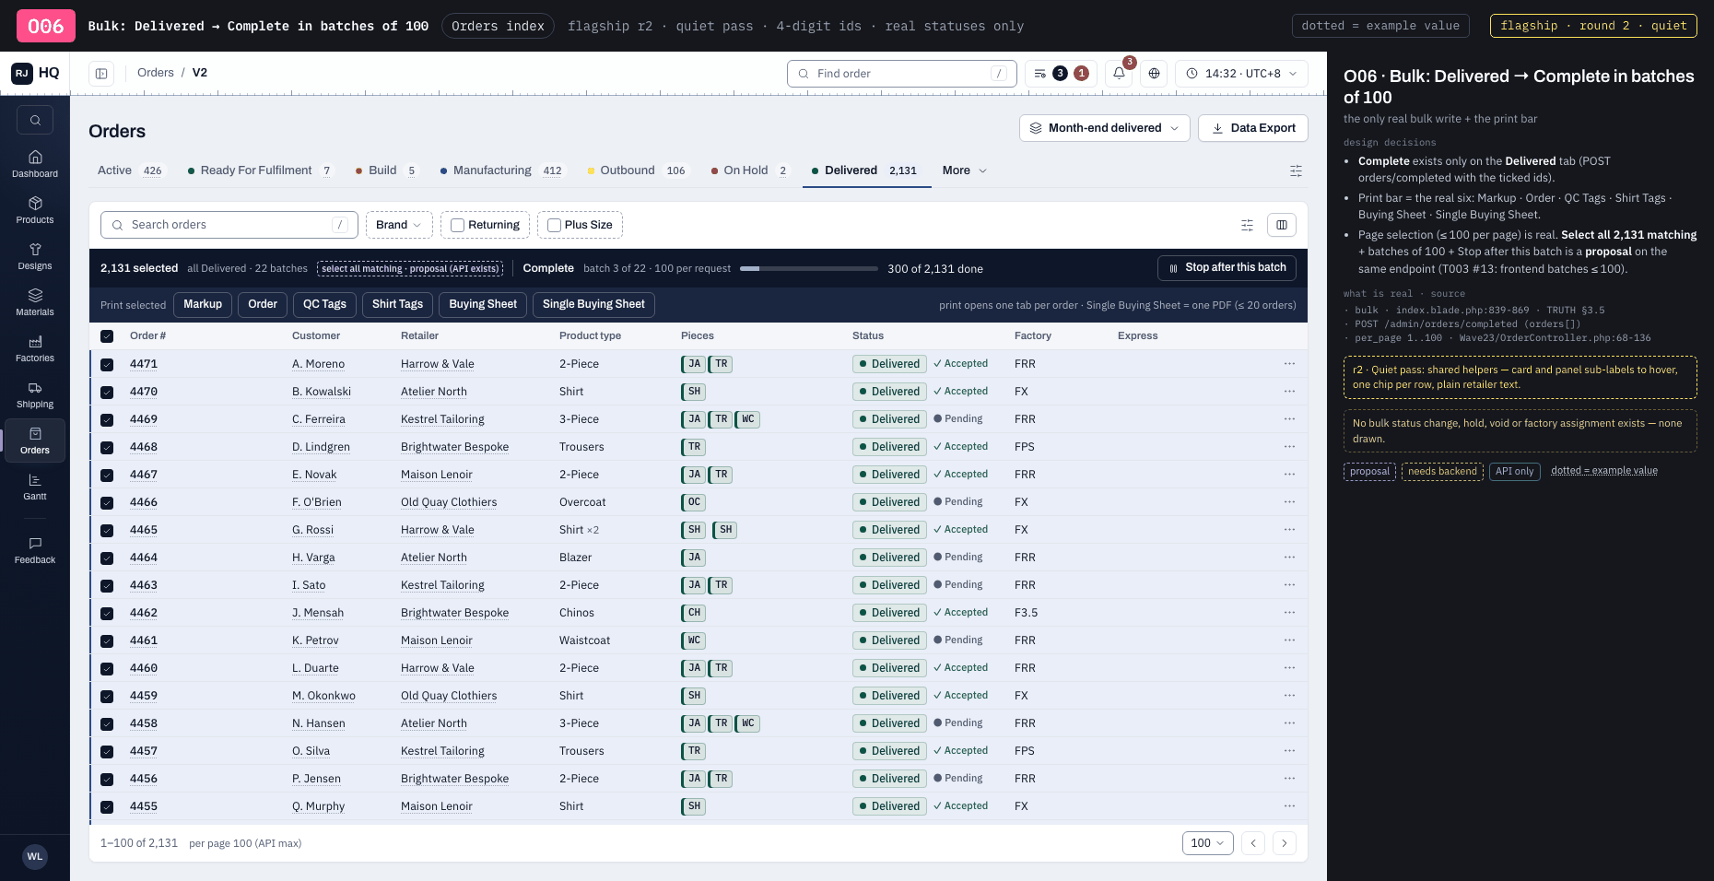The image size is (1714, 881).
Task: Click the Find order input field
Action: point(901,74)
